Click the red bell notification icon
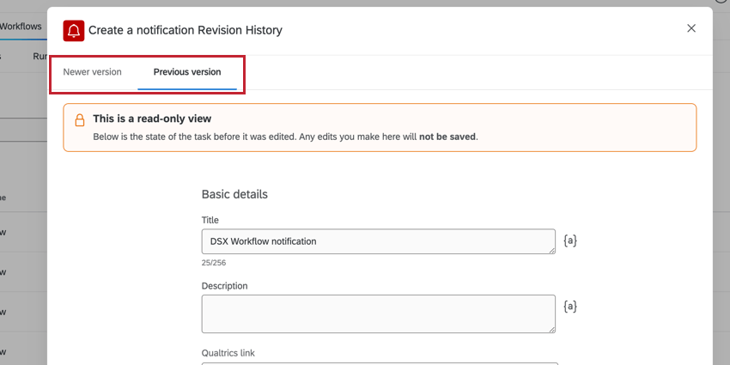The width and height of the screenshot is (730, 365). [x=74, y=30]
